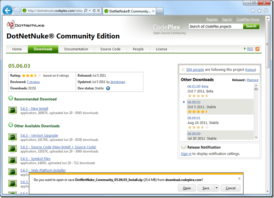
Task: Click the top Sign In link
Action: point(227,19)
